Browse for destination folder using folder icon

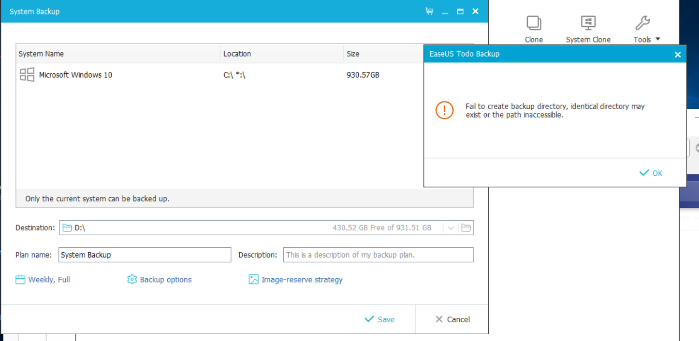(x=466, y=227)
